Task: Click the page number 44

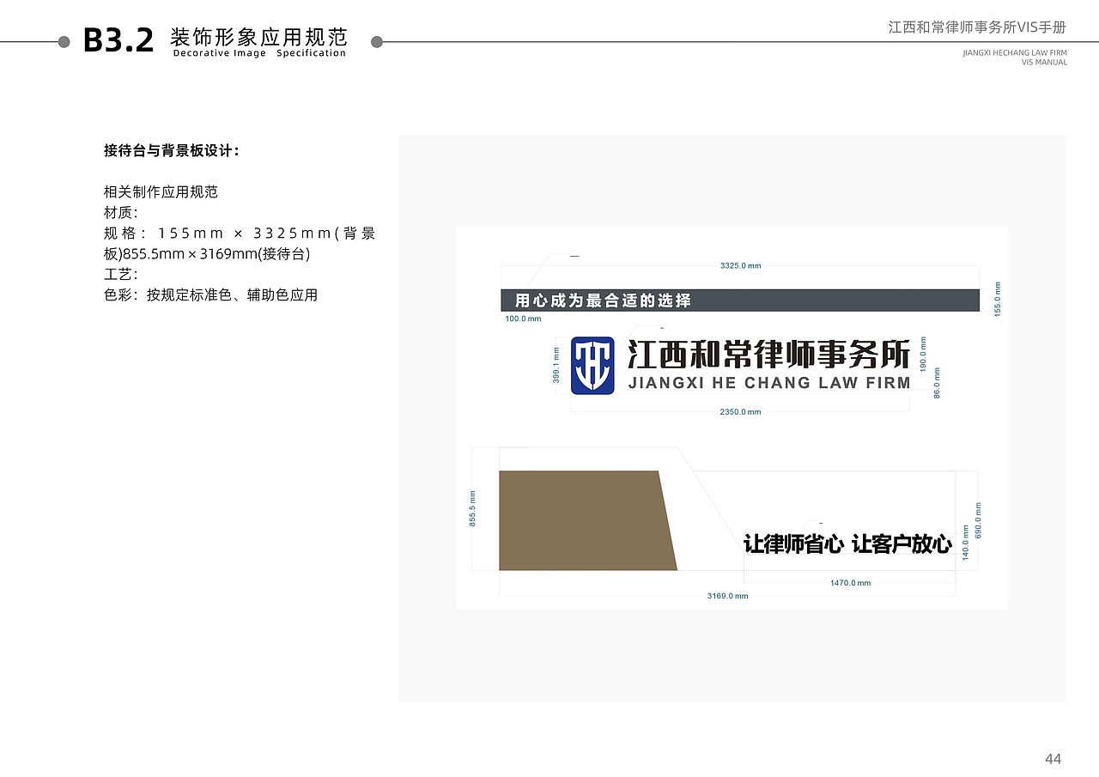Action: coord(1053,759)
